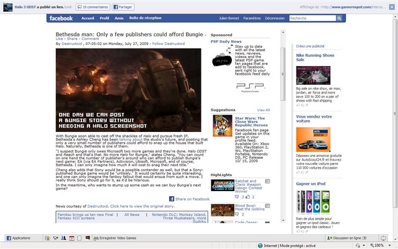Open the Halo article screenshot image

(129, 90)
